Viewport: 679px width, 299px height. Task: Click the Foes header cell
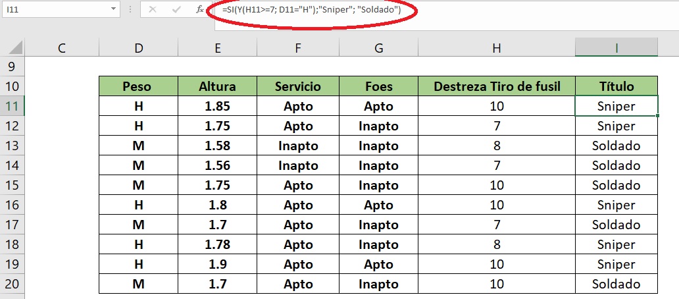coord(378,86)
